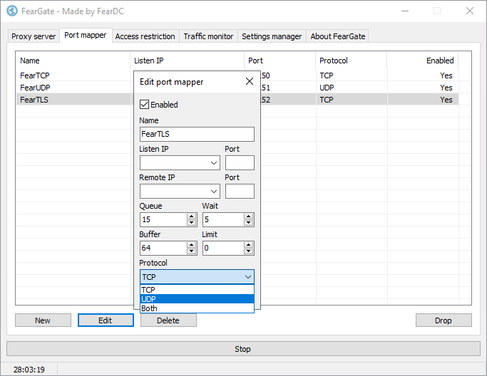Uncheck the Enabled checkbox
Viewport: 487px width, 376px height.
(145, 104)
